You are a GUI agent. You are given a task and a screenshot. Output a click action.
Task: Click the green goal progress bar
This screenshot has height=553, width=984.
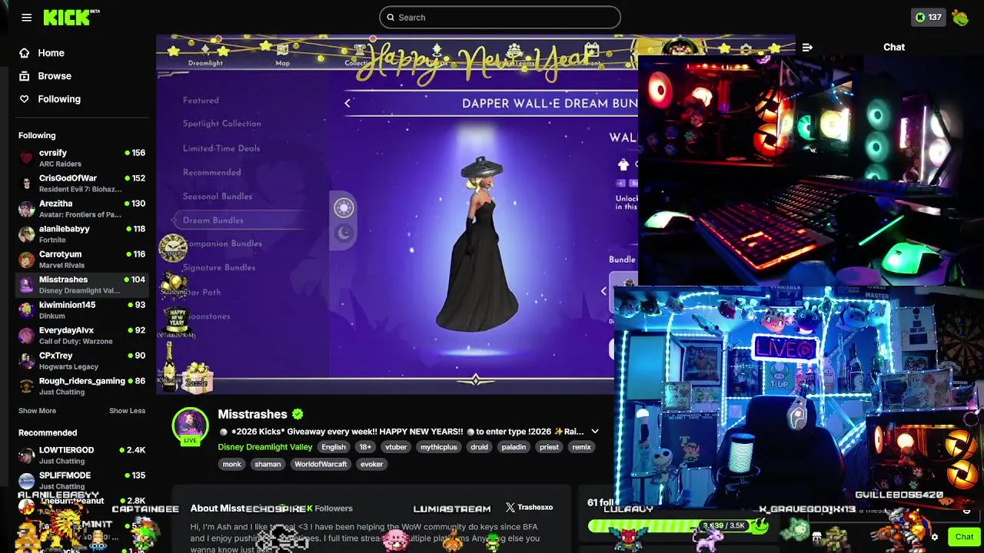pos(678,526)
